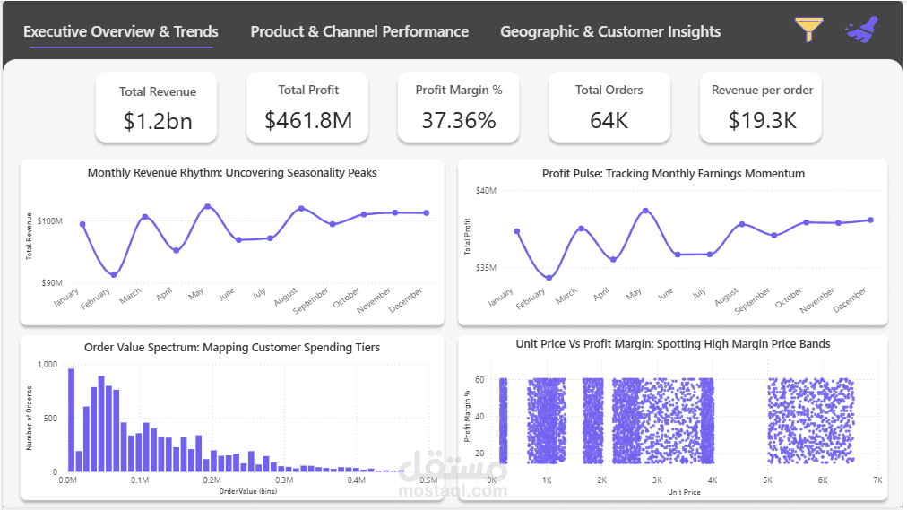Click the Revenue per order card

pyautogui.click(x=761, y=108)
